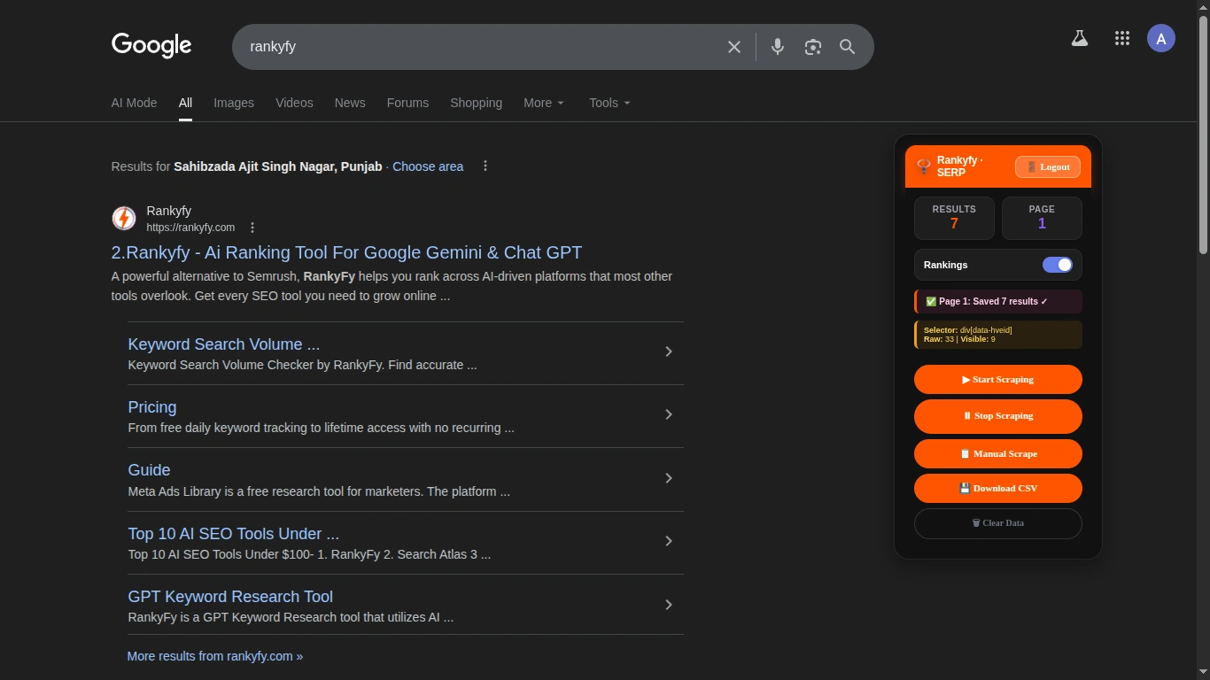Click the magnifying glass search icon
This screenshot has width=1210, height=680.
click(847, 47)
